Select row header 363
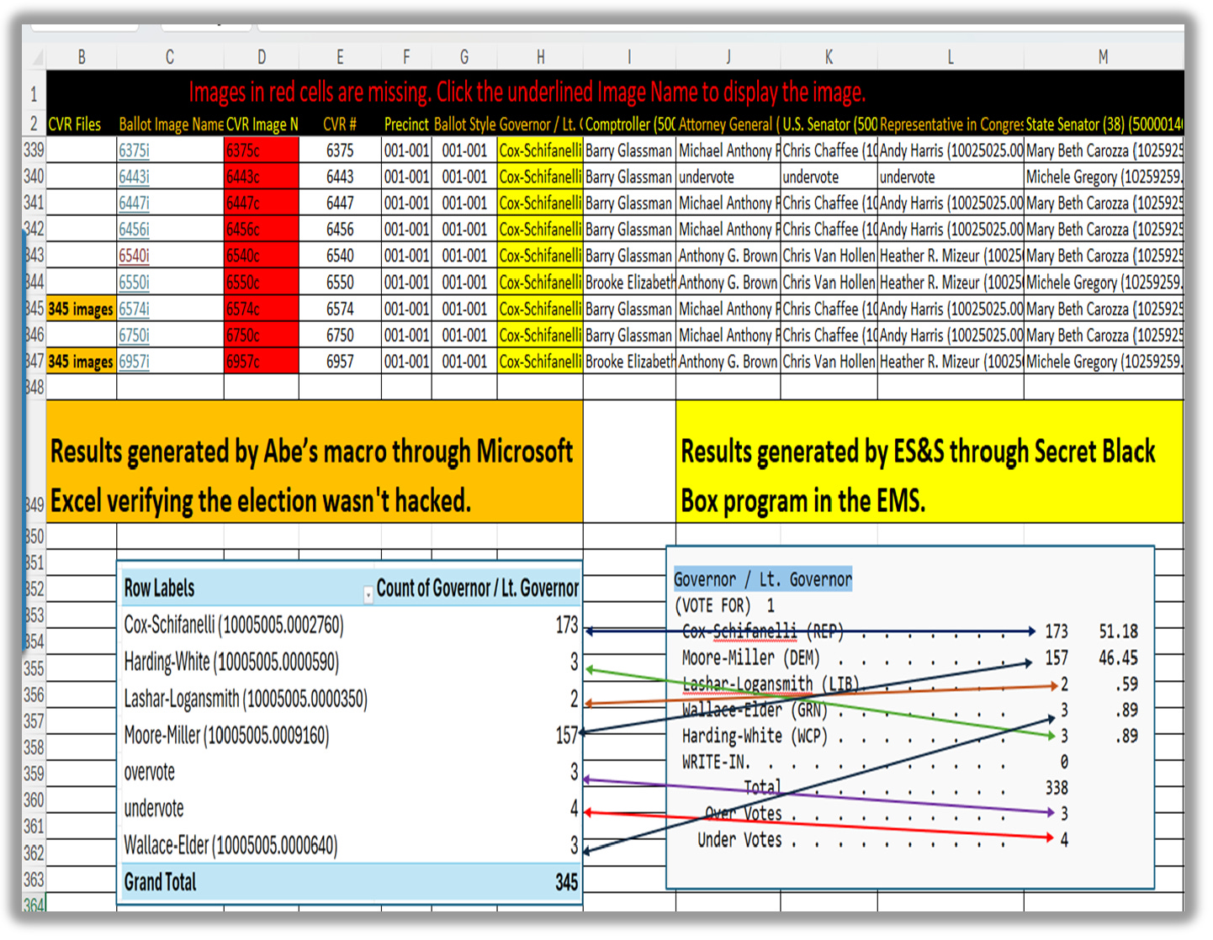This screenshot has width=1213, height=940. pyautogui.click(x=34, y=879)
